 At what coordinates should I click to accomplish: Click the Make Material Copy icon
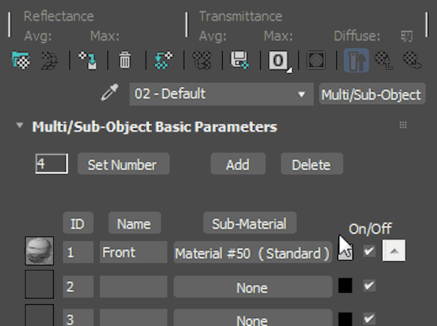[164, 60]
